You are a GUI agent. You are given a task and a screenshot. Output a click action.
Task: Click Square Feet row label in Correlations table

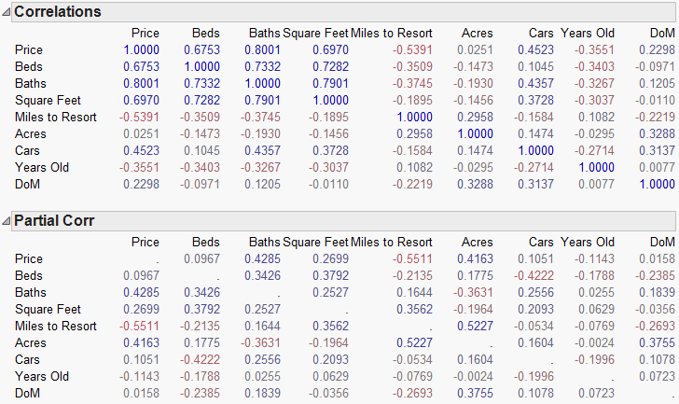tap(48, 101)
